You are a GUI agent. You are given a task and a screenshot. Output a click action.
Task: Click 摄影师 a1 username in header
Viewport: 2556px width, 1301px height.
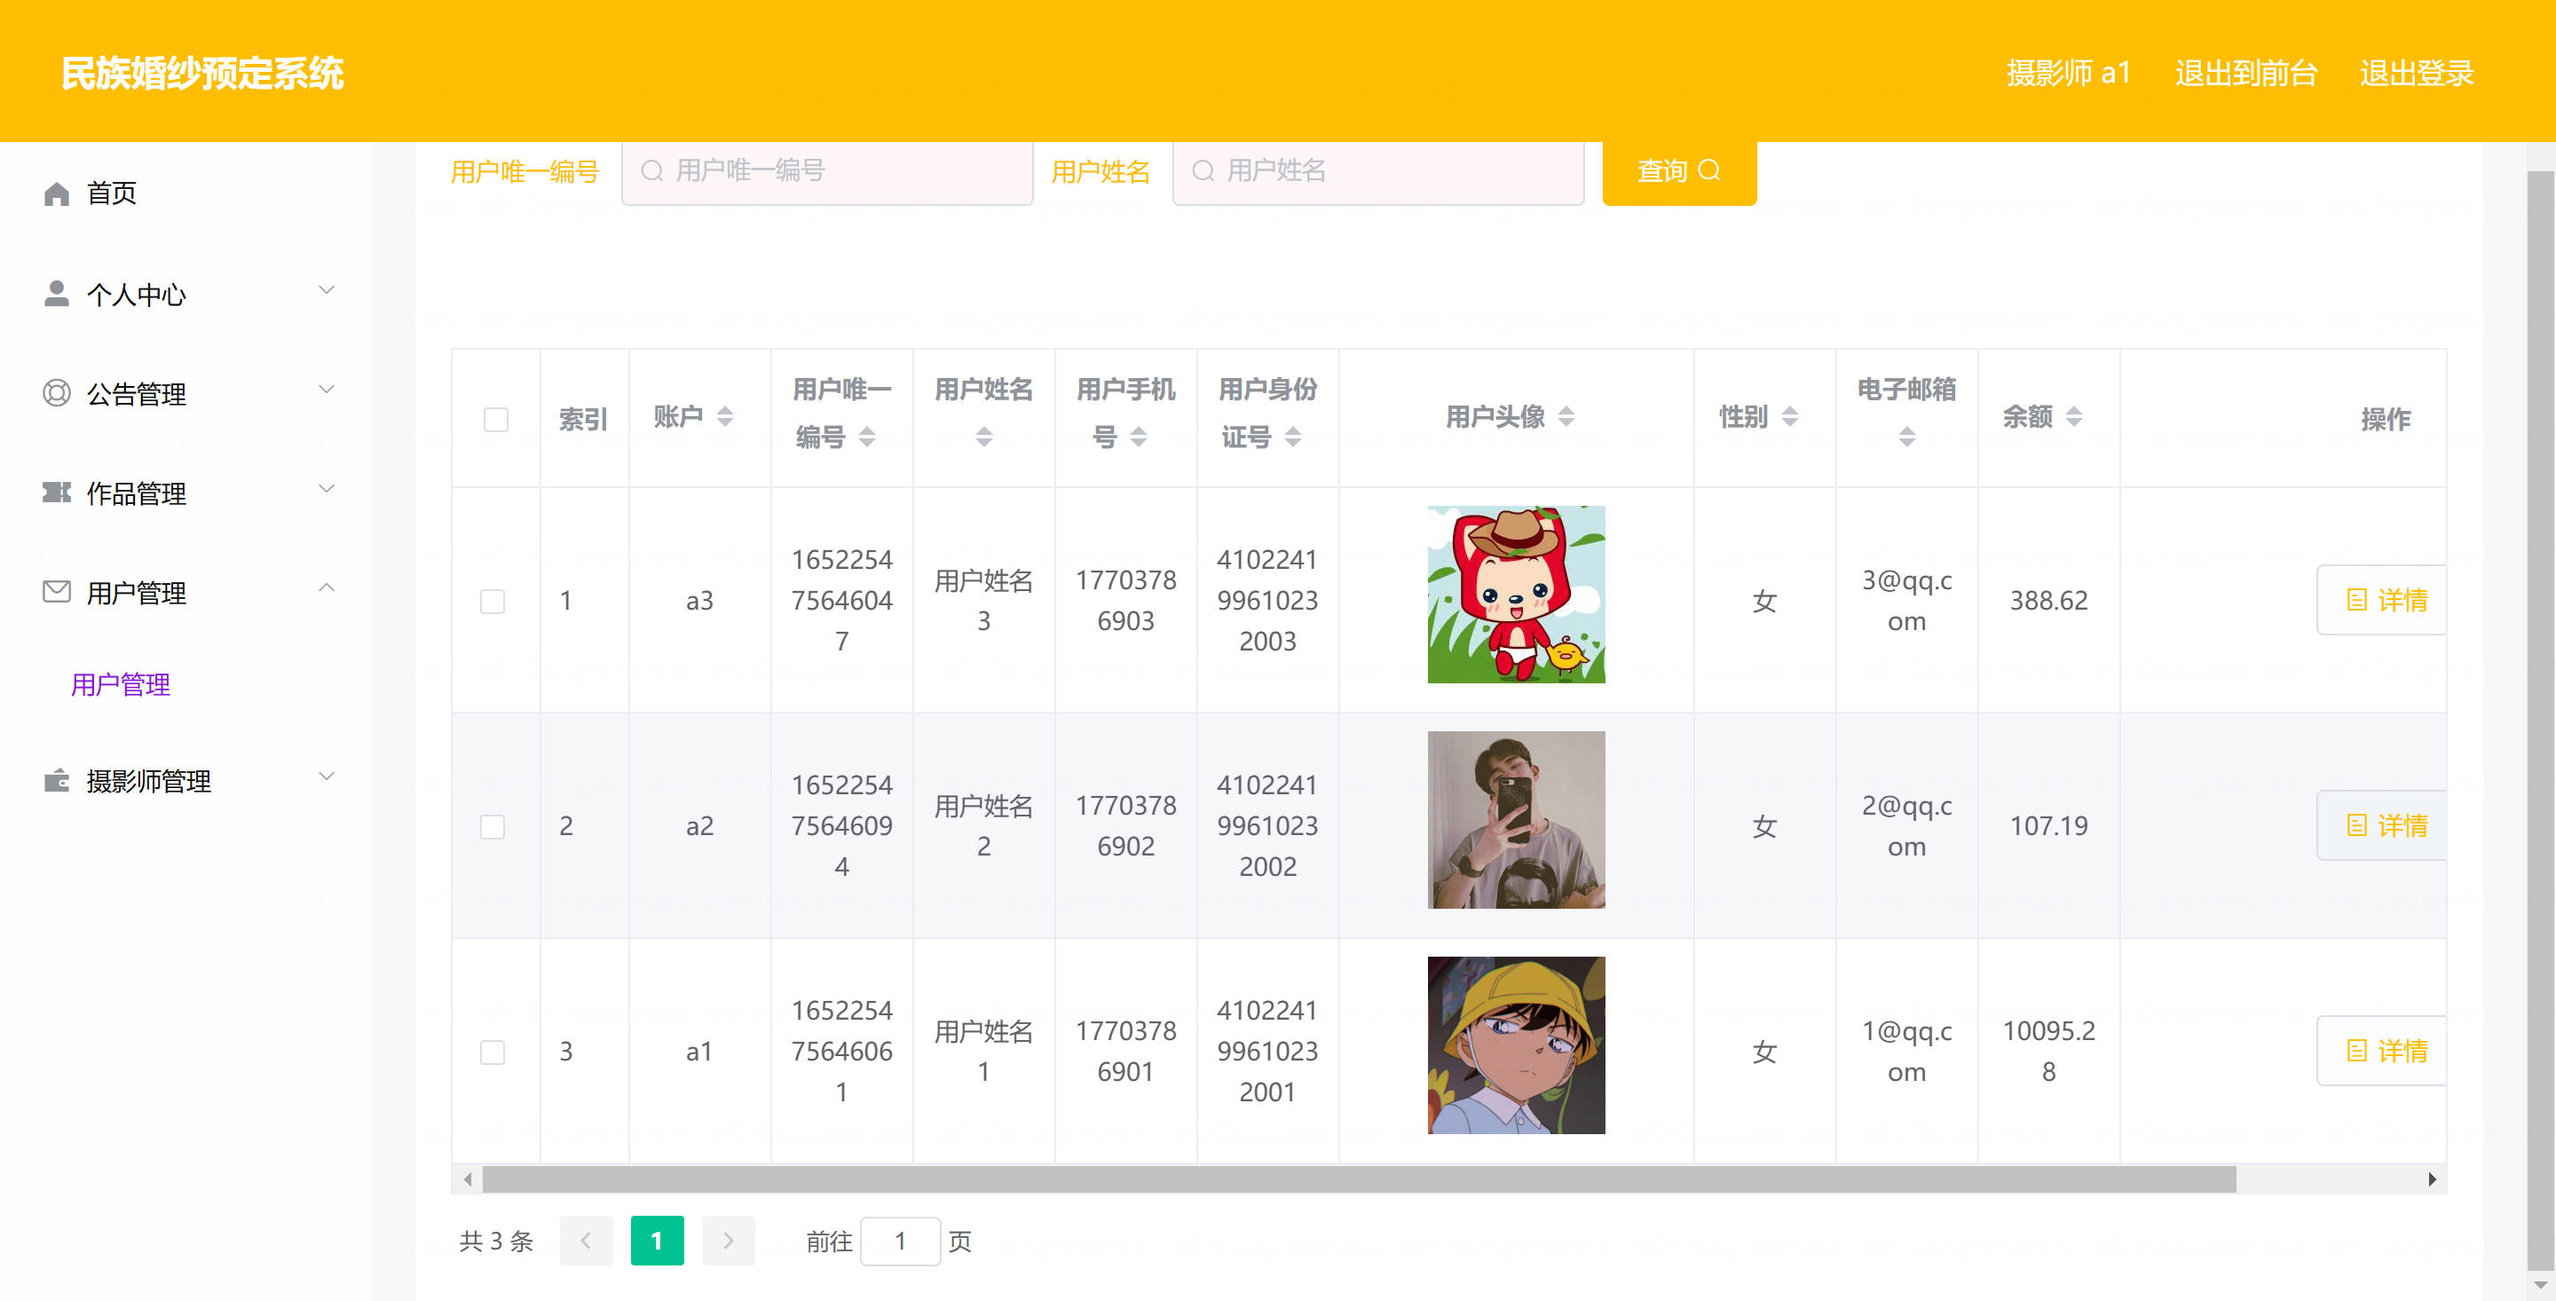coord(2068,73)
